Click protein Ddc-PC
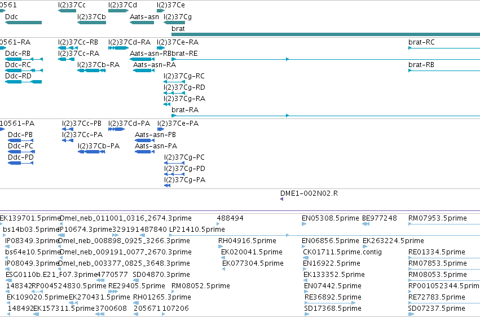The image size is (480, 317). tap(21, 152)
